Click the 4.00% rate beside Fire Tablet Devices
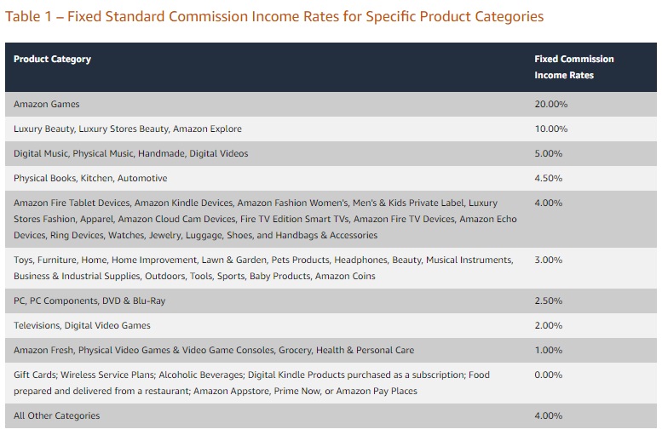The width and height of the screenshot is (662, 435). [x=549, y=203]
